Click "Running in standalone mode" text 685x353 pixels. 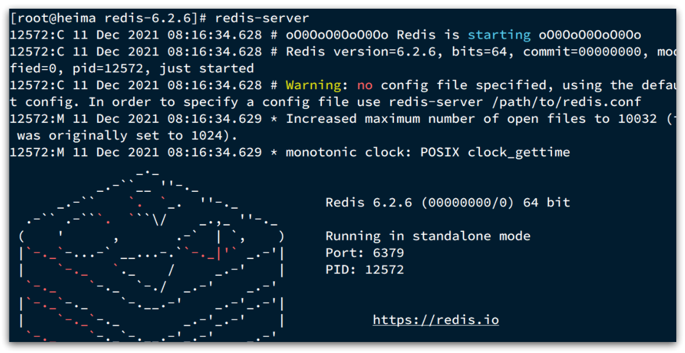tap(428, 236)
